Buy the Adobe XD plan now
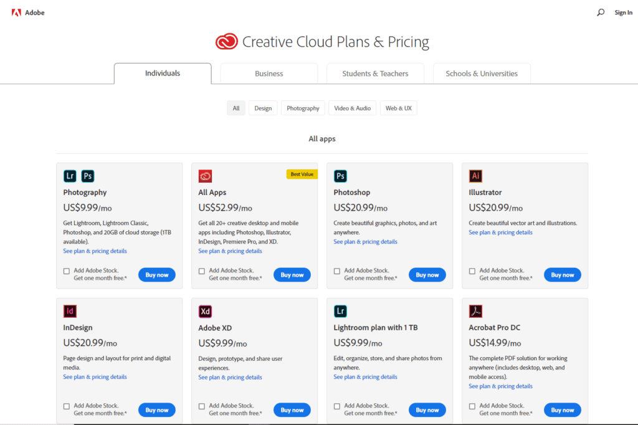Image resolution: width=638 pixels, height=425 pixels. 292,410
